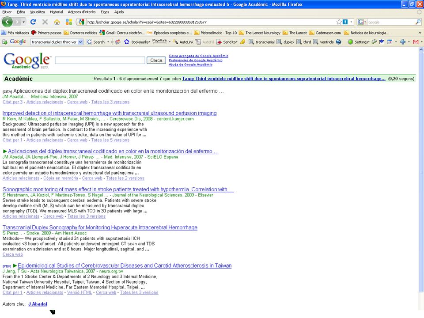Click the Google Scholar graduation cap icon
The image size is (424, 318).
(x=382, y=42)
